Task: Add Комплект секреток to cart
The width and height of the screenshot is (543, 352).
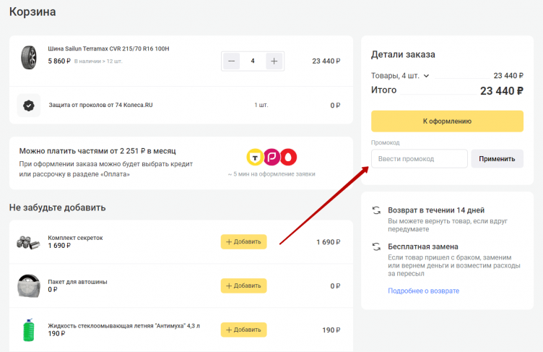Action: pos(244,241)
